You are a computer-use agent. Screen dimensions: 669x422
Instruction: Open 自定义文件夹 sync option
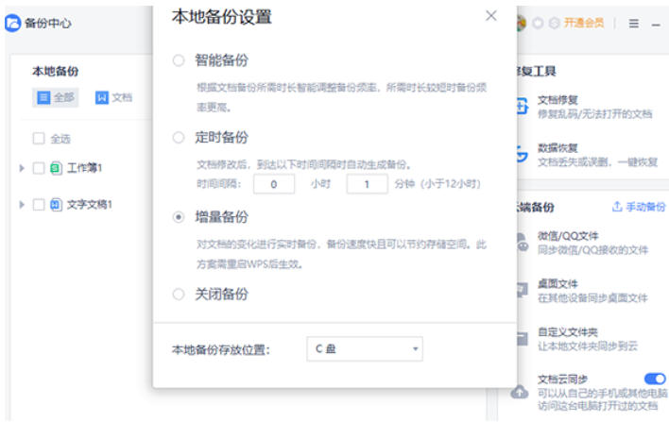coord(589,339)
